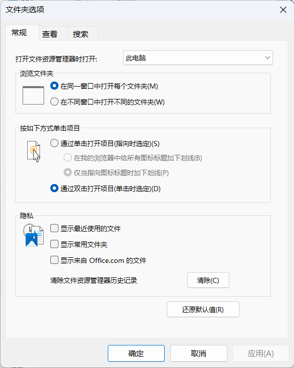Click the privacy recent files icon

click(x=33, y=235)
